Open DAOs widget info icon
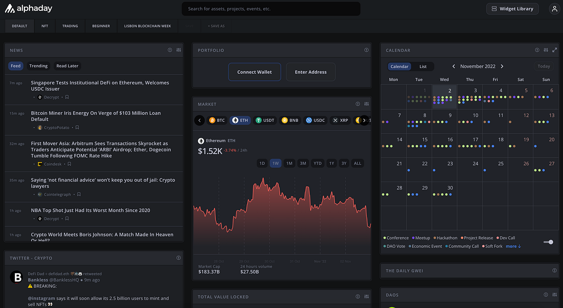Viewport: 563px width, 308px height. 546,295
